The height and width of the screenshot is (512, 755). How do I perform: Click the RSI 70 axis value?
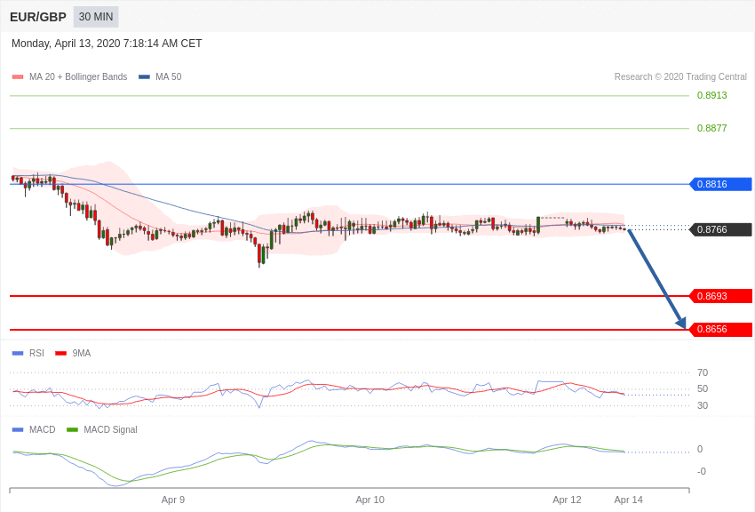pos(703,372)
